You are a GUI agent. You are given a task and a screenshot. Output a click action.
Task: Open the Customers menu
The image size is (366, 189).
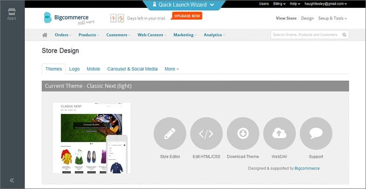[x=118, y=35]
